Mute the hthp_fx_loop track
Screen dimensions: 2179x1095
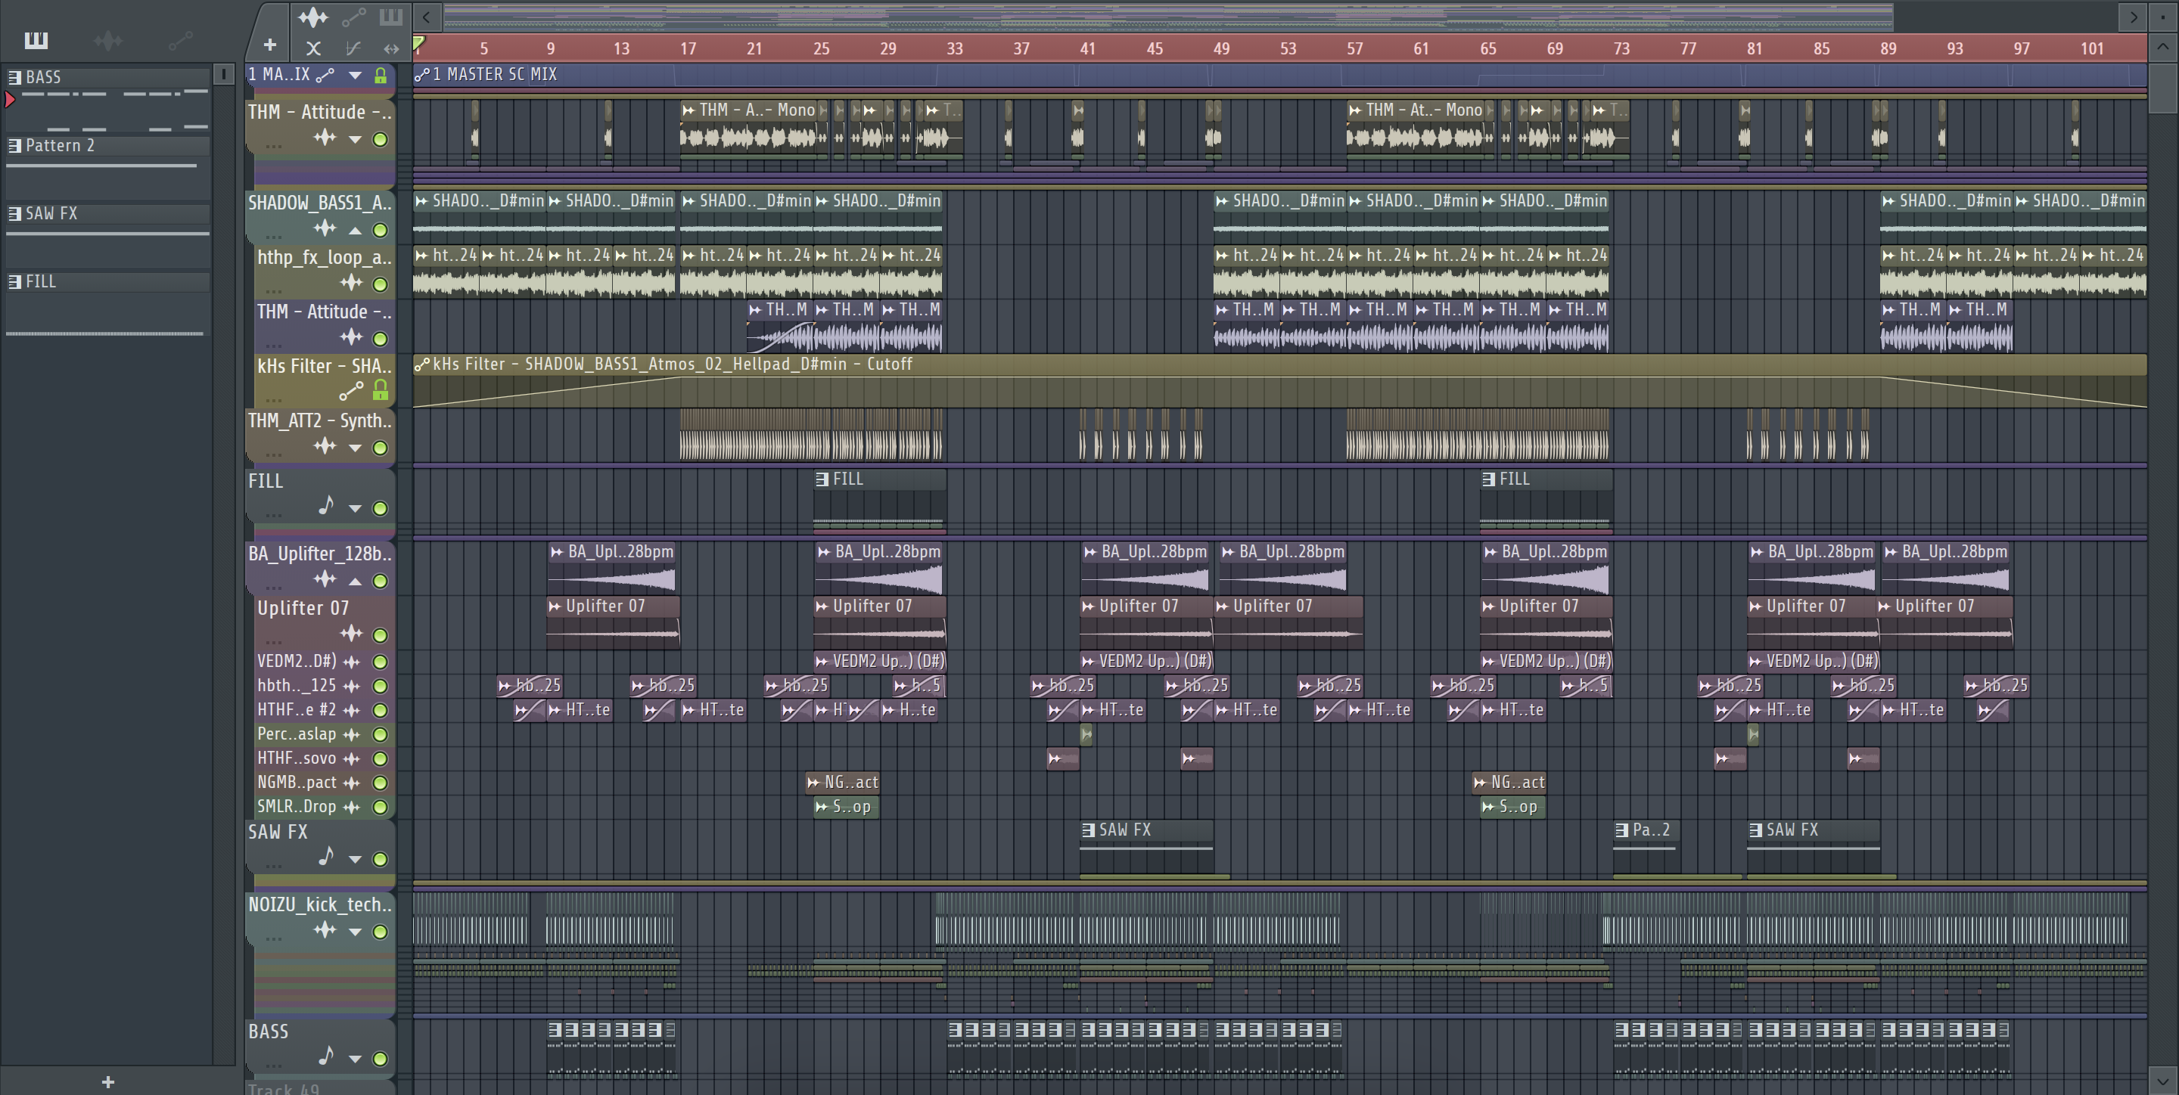tap(381, 284)
